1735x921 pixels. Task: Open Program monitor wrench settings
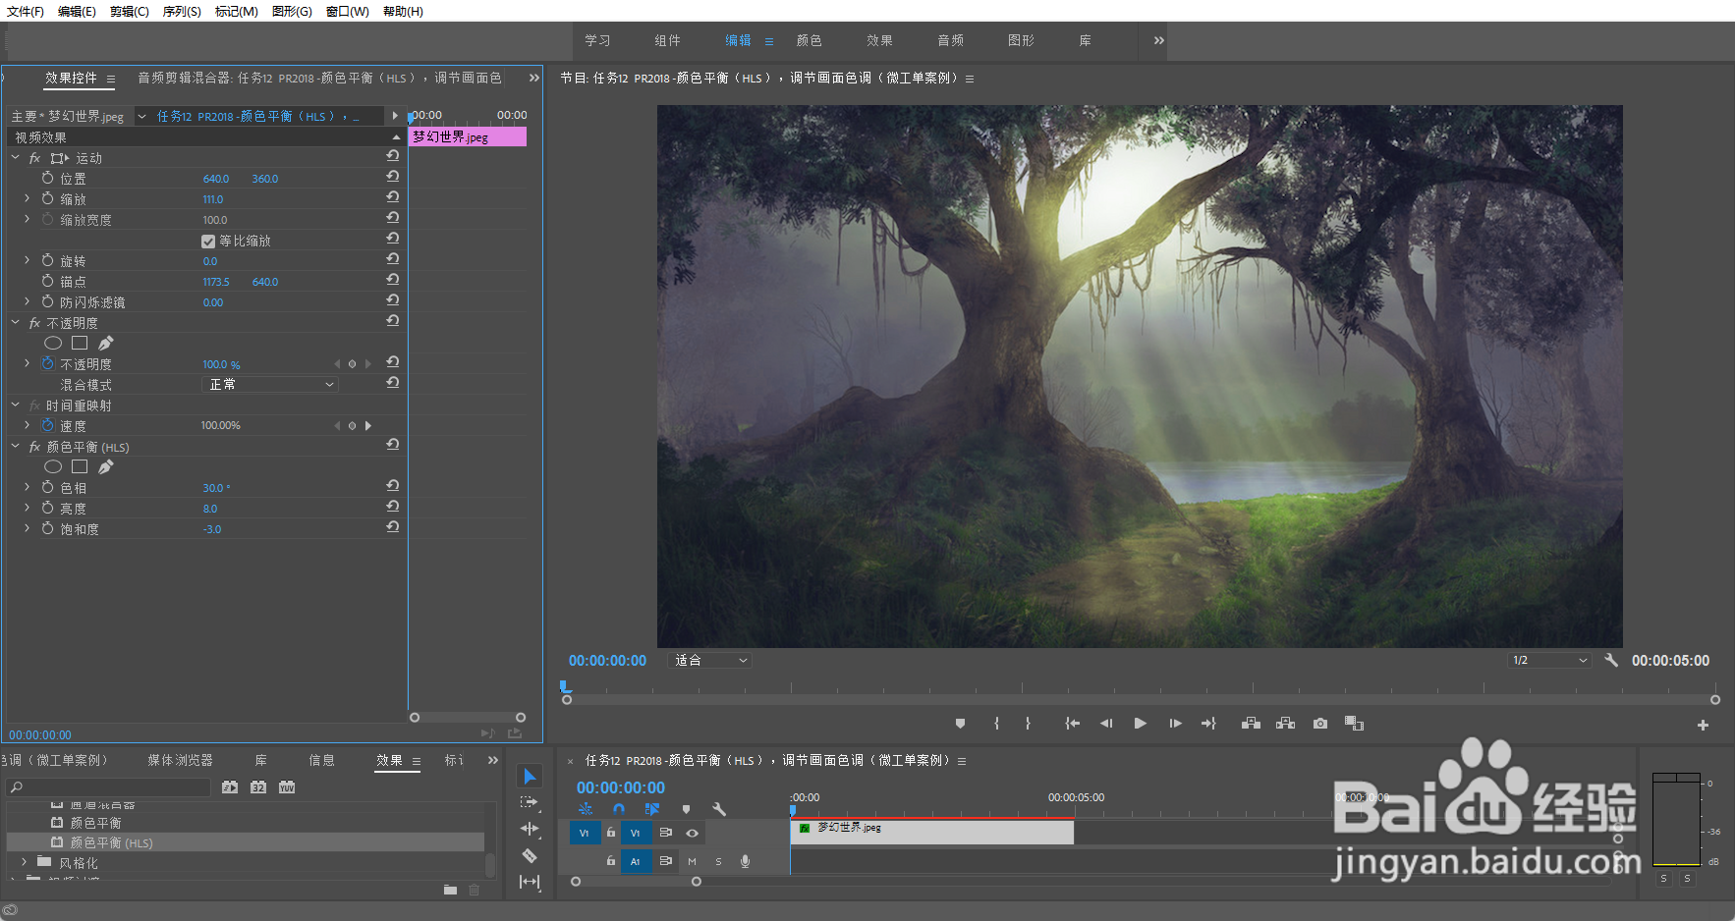[x=1611, y=660]
